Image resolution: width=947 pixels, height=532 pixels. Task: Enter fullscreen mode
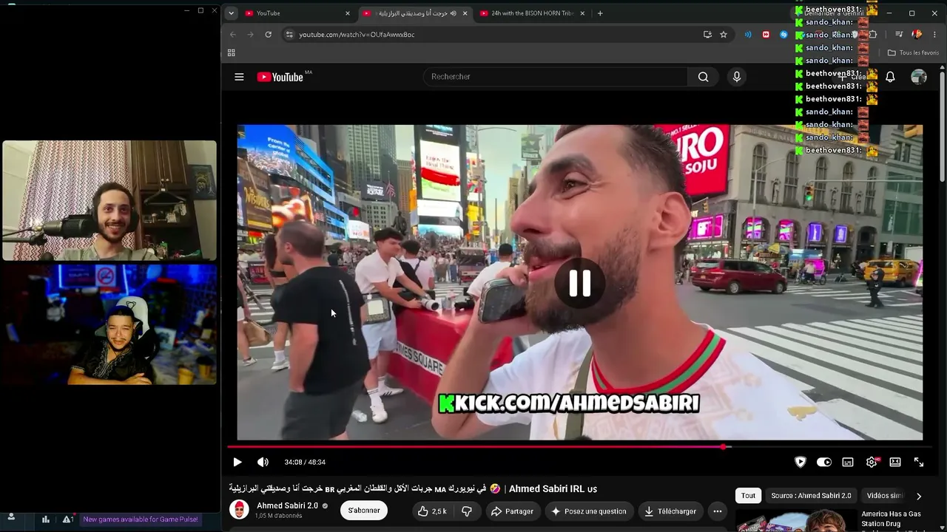click(x=919, y=463)
